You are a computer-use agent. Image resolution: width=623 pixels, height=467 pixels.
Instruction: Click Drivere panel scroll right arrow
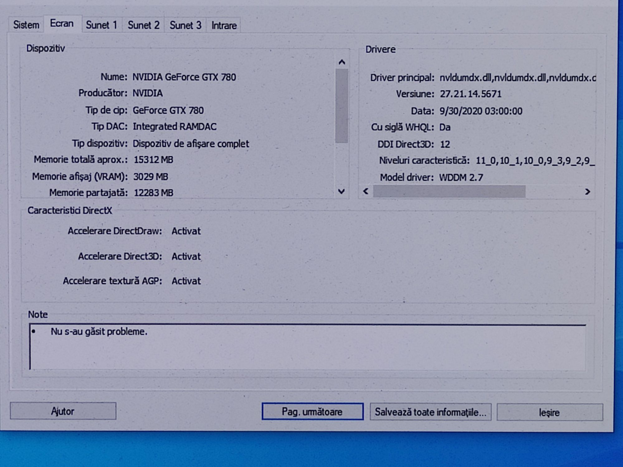(x=587, y=191)
